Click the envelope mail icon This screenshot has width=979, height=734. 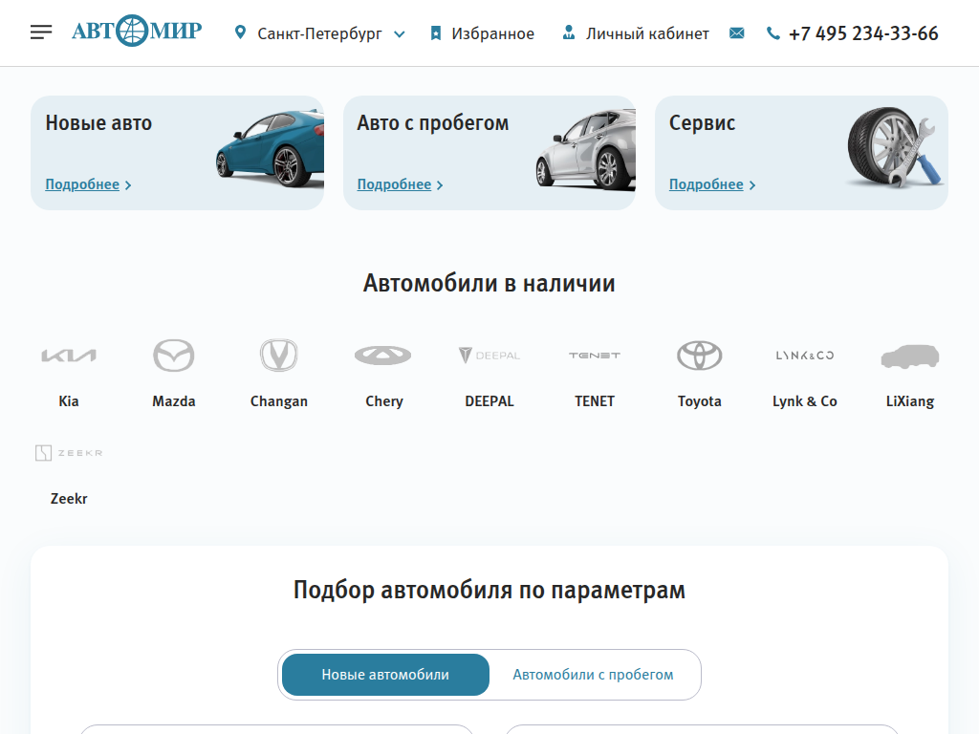tap(736, 32)
